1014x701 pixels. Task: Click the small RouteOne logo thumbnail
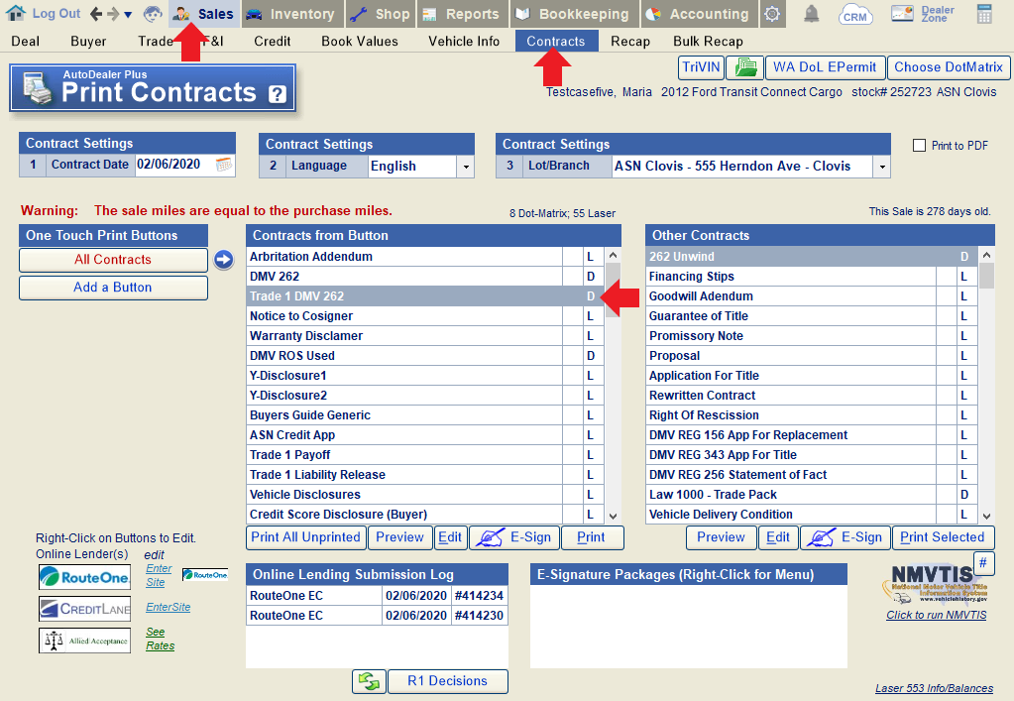pyautogui.click(x=205, y=574)
